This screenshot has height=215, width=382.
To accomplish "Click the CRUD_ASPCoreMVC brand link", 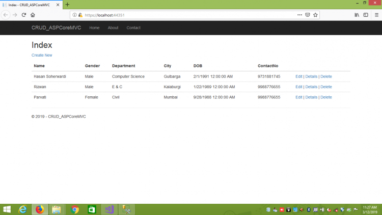I will 56,28.
